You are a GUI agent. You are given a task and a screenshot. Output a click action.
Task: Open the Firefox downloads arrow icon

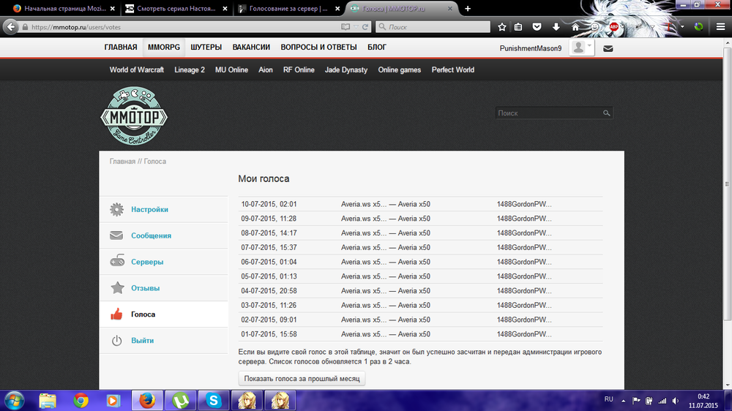[556, 27]
